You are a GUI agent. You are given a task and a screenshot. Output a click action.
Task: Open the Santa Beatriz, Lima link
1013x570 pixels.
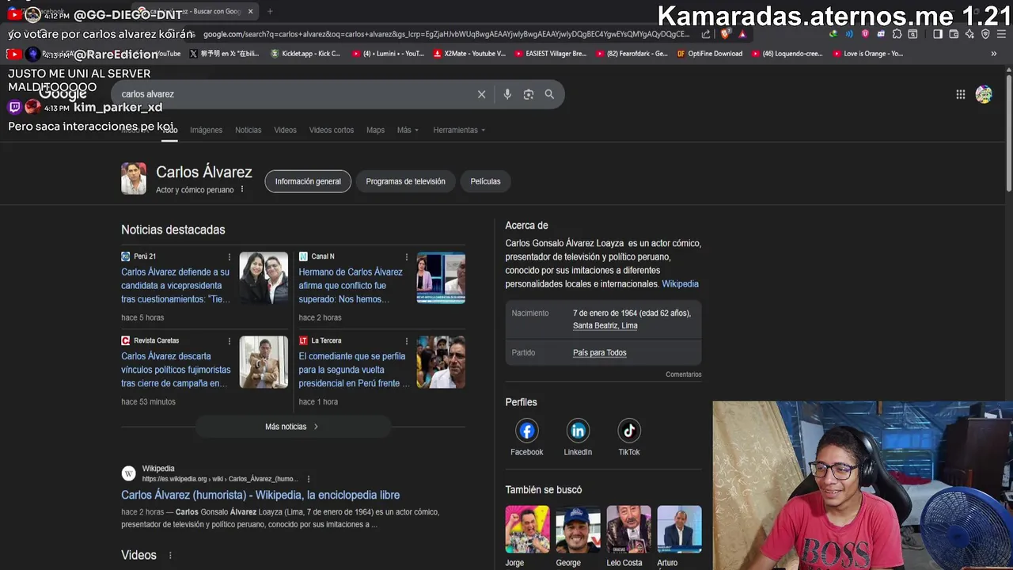(605, 325)
